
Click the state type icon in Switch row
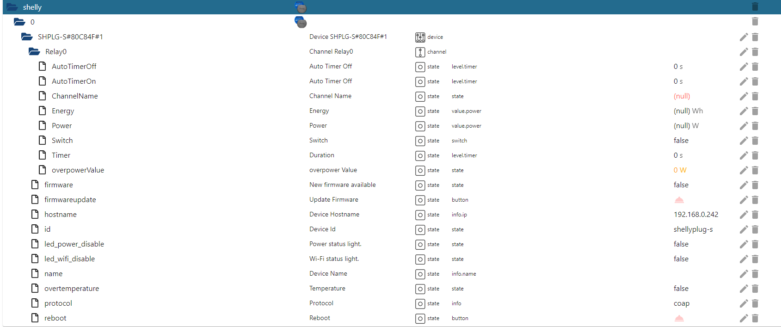coord(420,141)
